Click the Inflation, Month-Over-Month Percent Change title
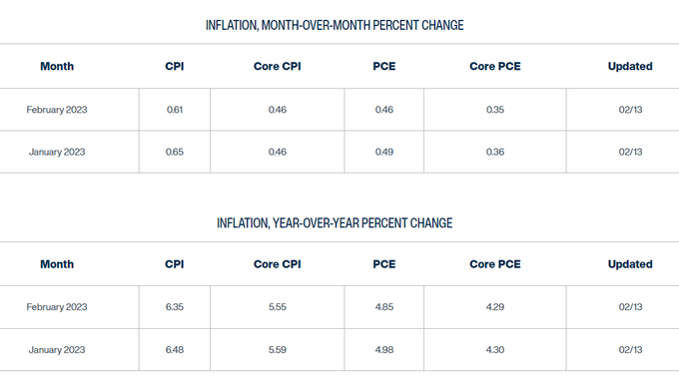 tap(335, 25)
